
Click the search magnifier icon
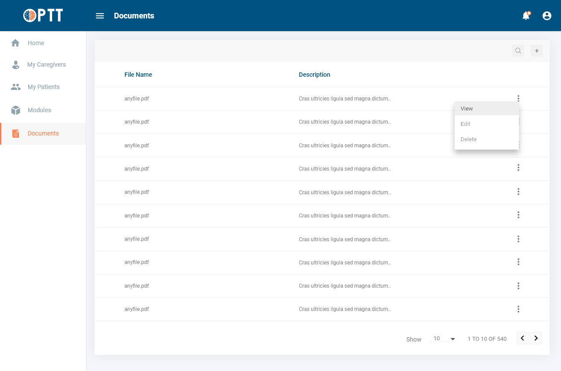[518, 51]
